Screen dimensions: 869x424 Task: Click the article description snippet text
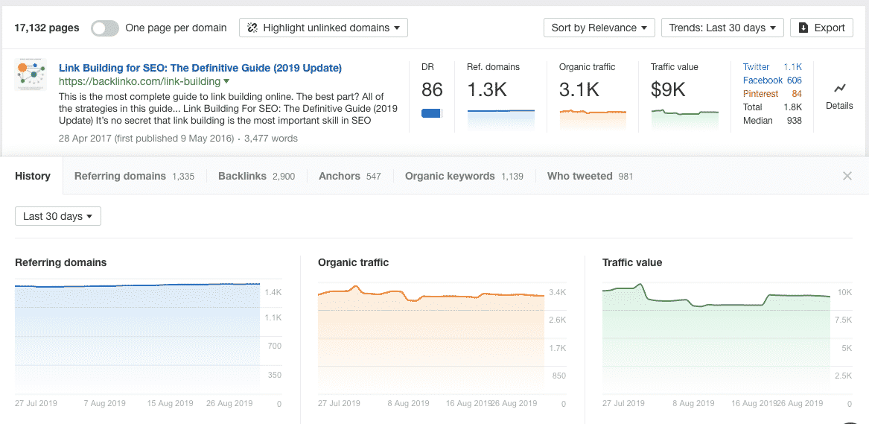(228, 109)
